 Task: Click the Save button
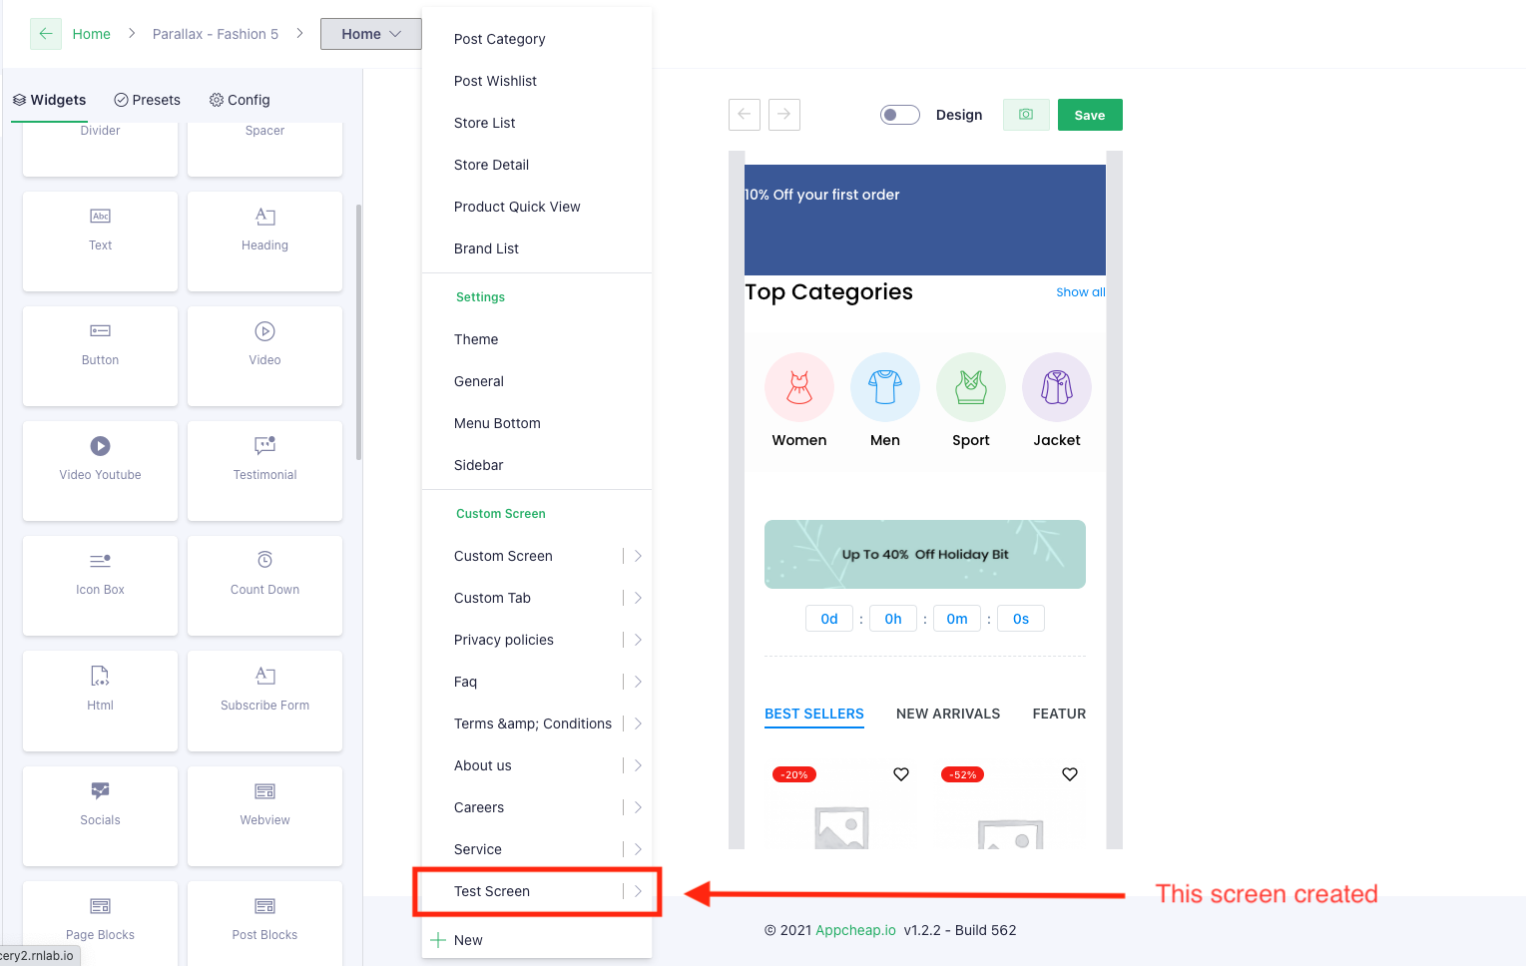tap(1089, 114)
